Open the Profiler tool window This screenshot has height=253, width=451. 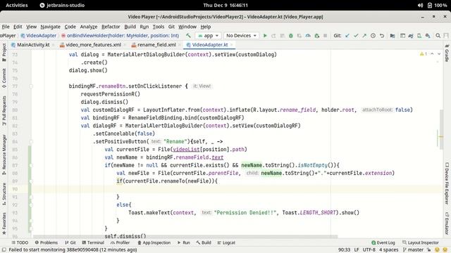120,242
